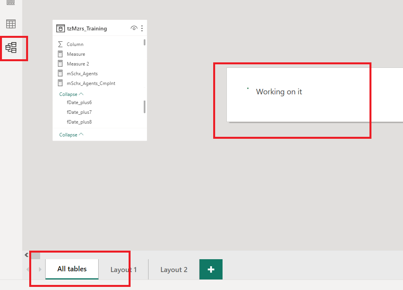Select the Measure field text
Image resolution: width=403 pixels, height=290 pixels.
tap(76, 54)
